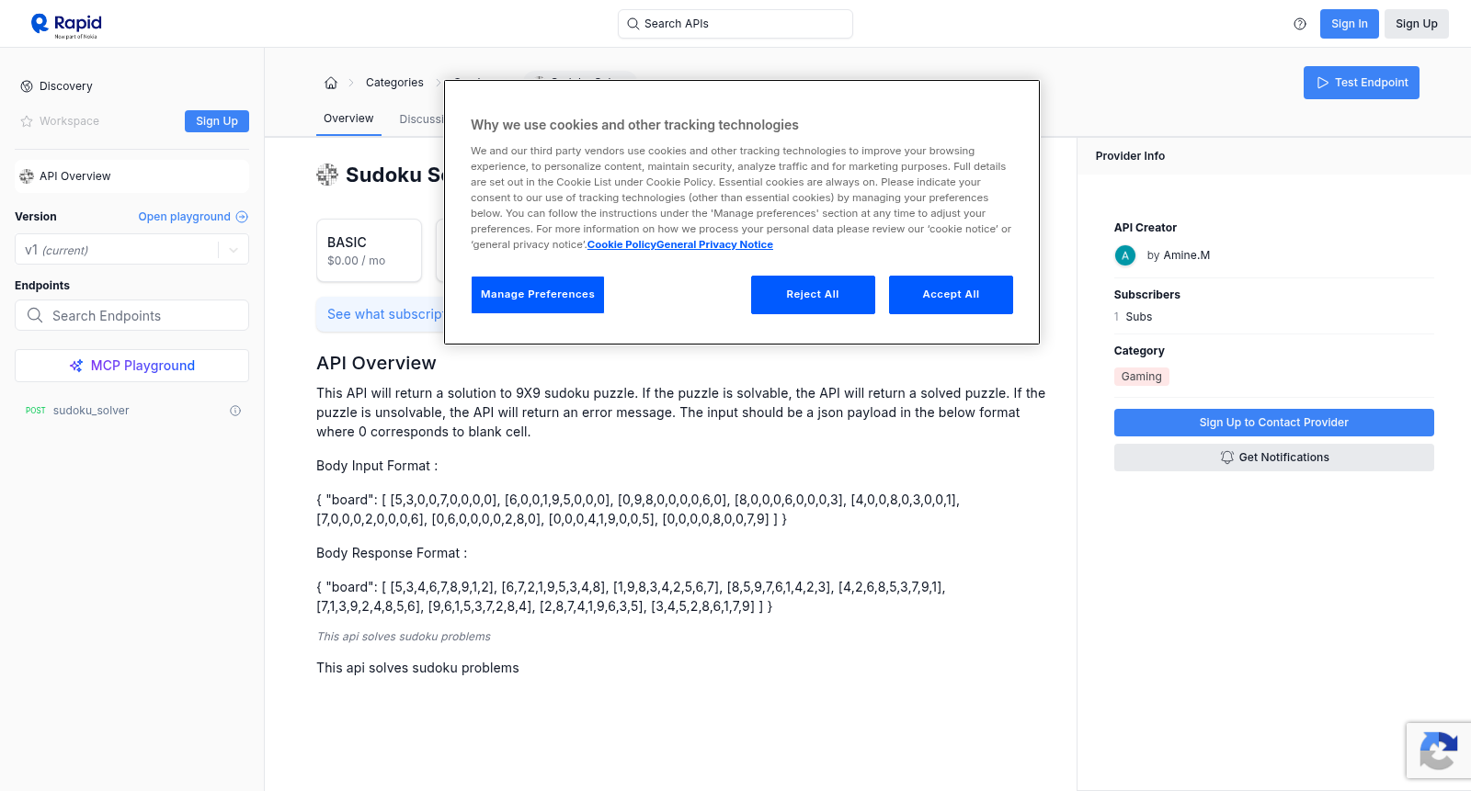
Task: Click the 'API Overview' section heading
Action: (x=376, y=363)
